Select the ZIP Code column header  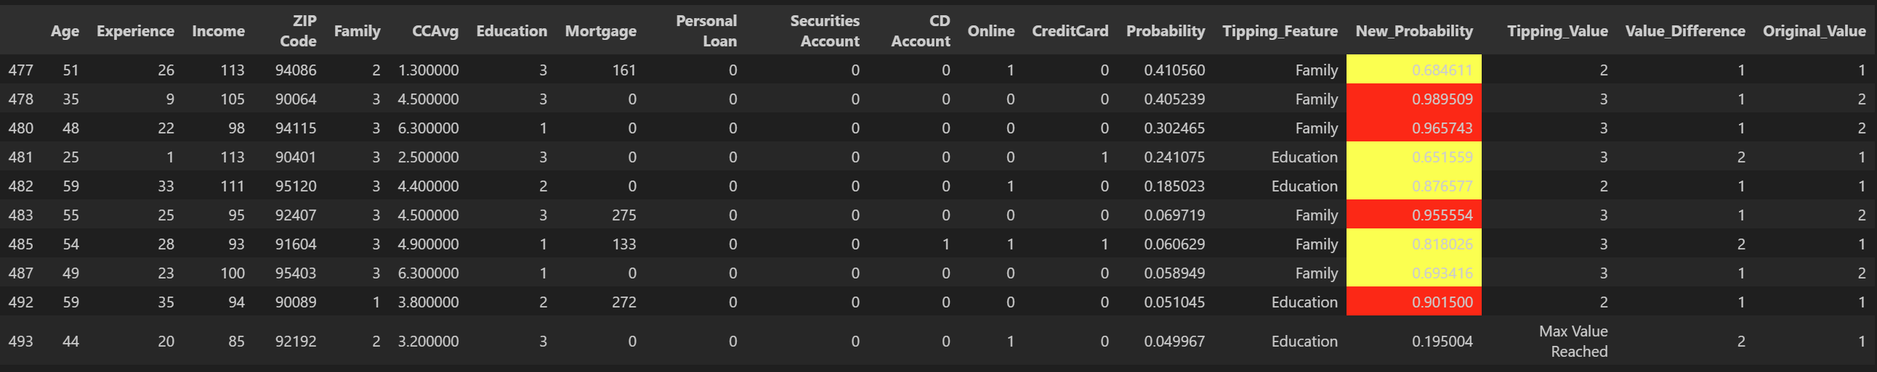pyautogui.click(x=297, y=30)
